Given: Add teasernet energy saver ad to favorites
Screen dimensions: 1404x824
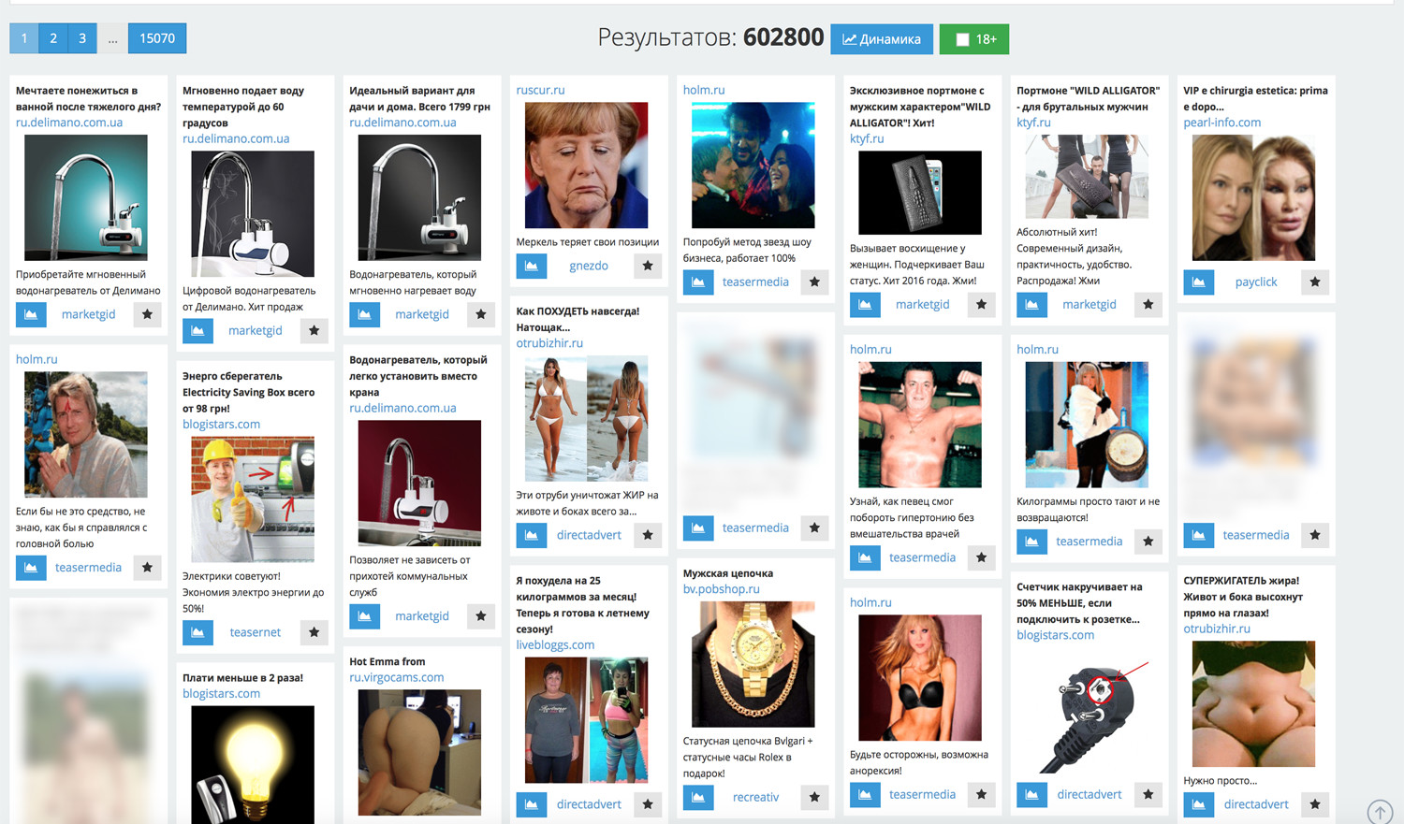Looking at the screenshot, I should pyautogui.click(x=314, y=632).
